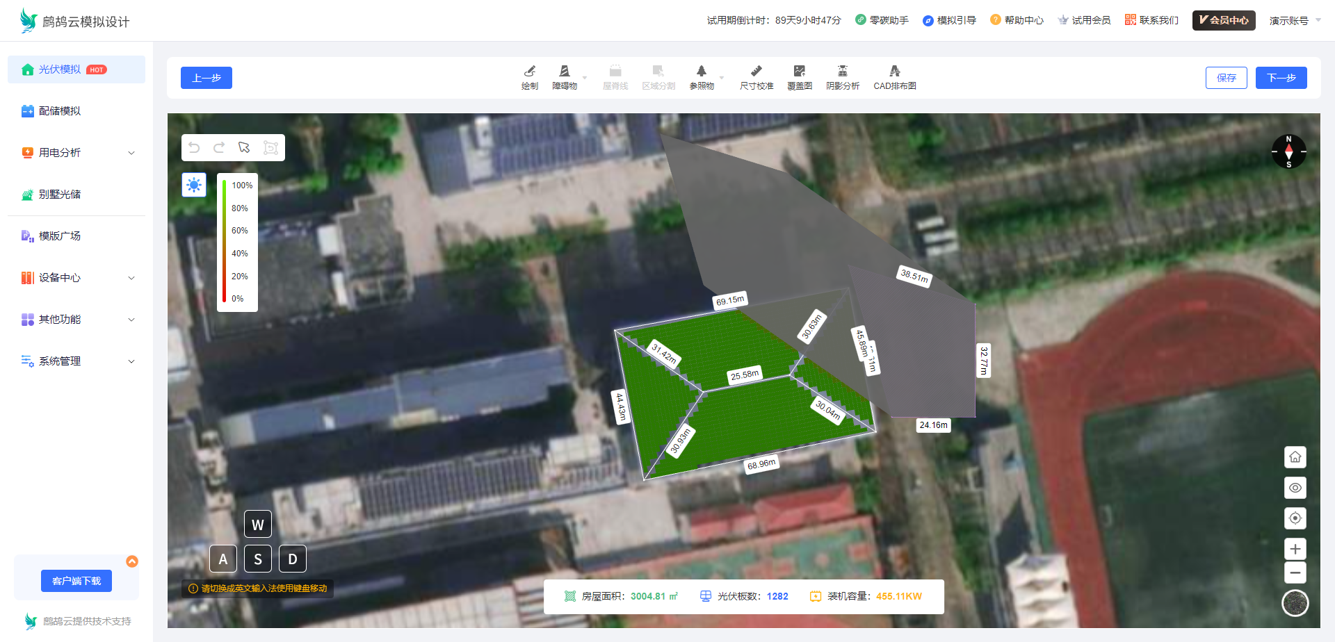Select the 区域分割 area split tool
Screen dimensions: 1335x642
click(658, 77)
